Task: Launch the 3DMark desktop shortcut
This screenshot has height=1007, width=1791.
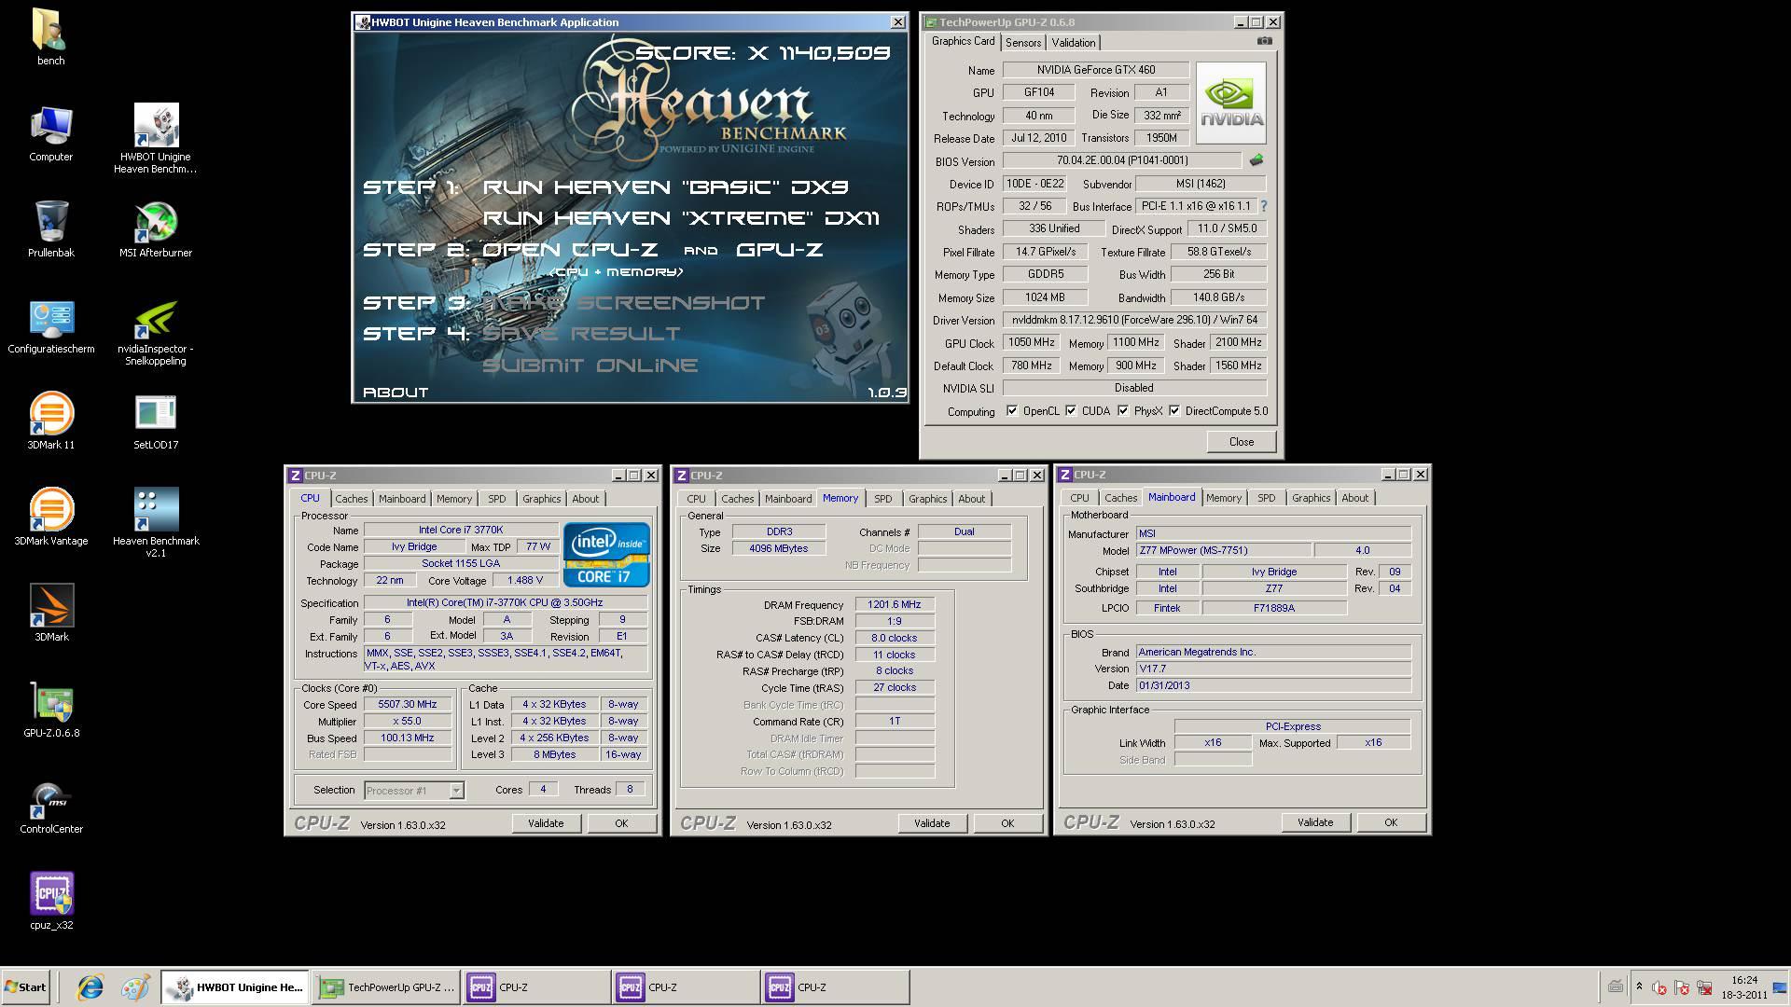Action: point(50,614)
